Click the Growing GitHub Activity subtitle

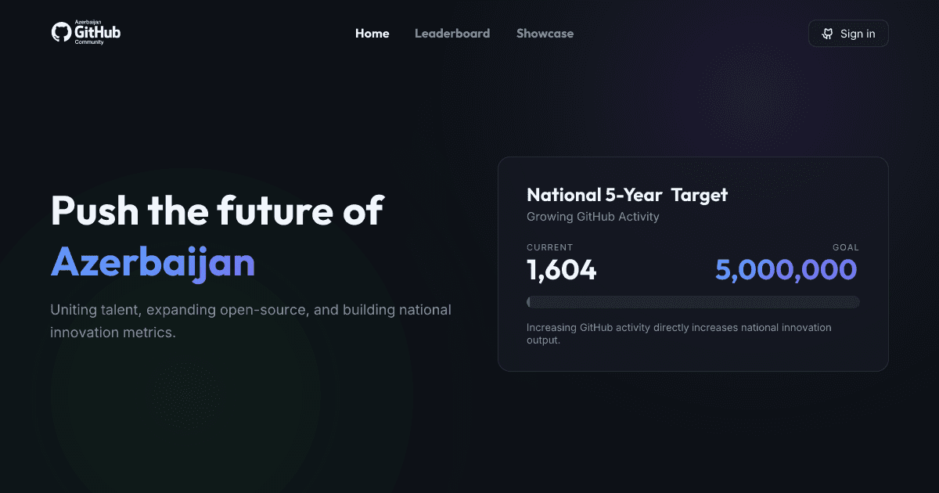coord(592,217)
